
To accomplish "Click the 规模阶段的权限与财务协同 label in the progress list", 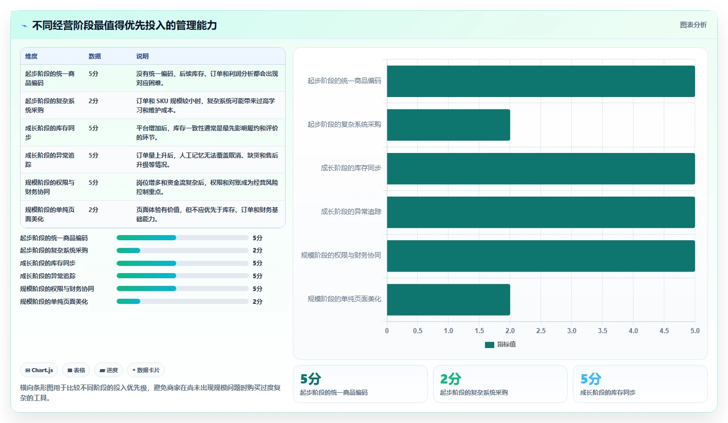I will pyautogui.click(x=57, y=289).
